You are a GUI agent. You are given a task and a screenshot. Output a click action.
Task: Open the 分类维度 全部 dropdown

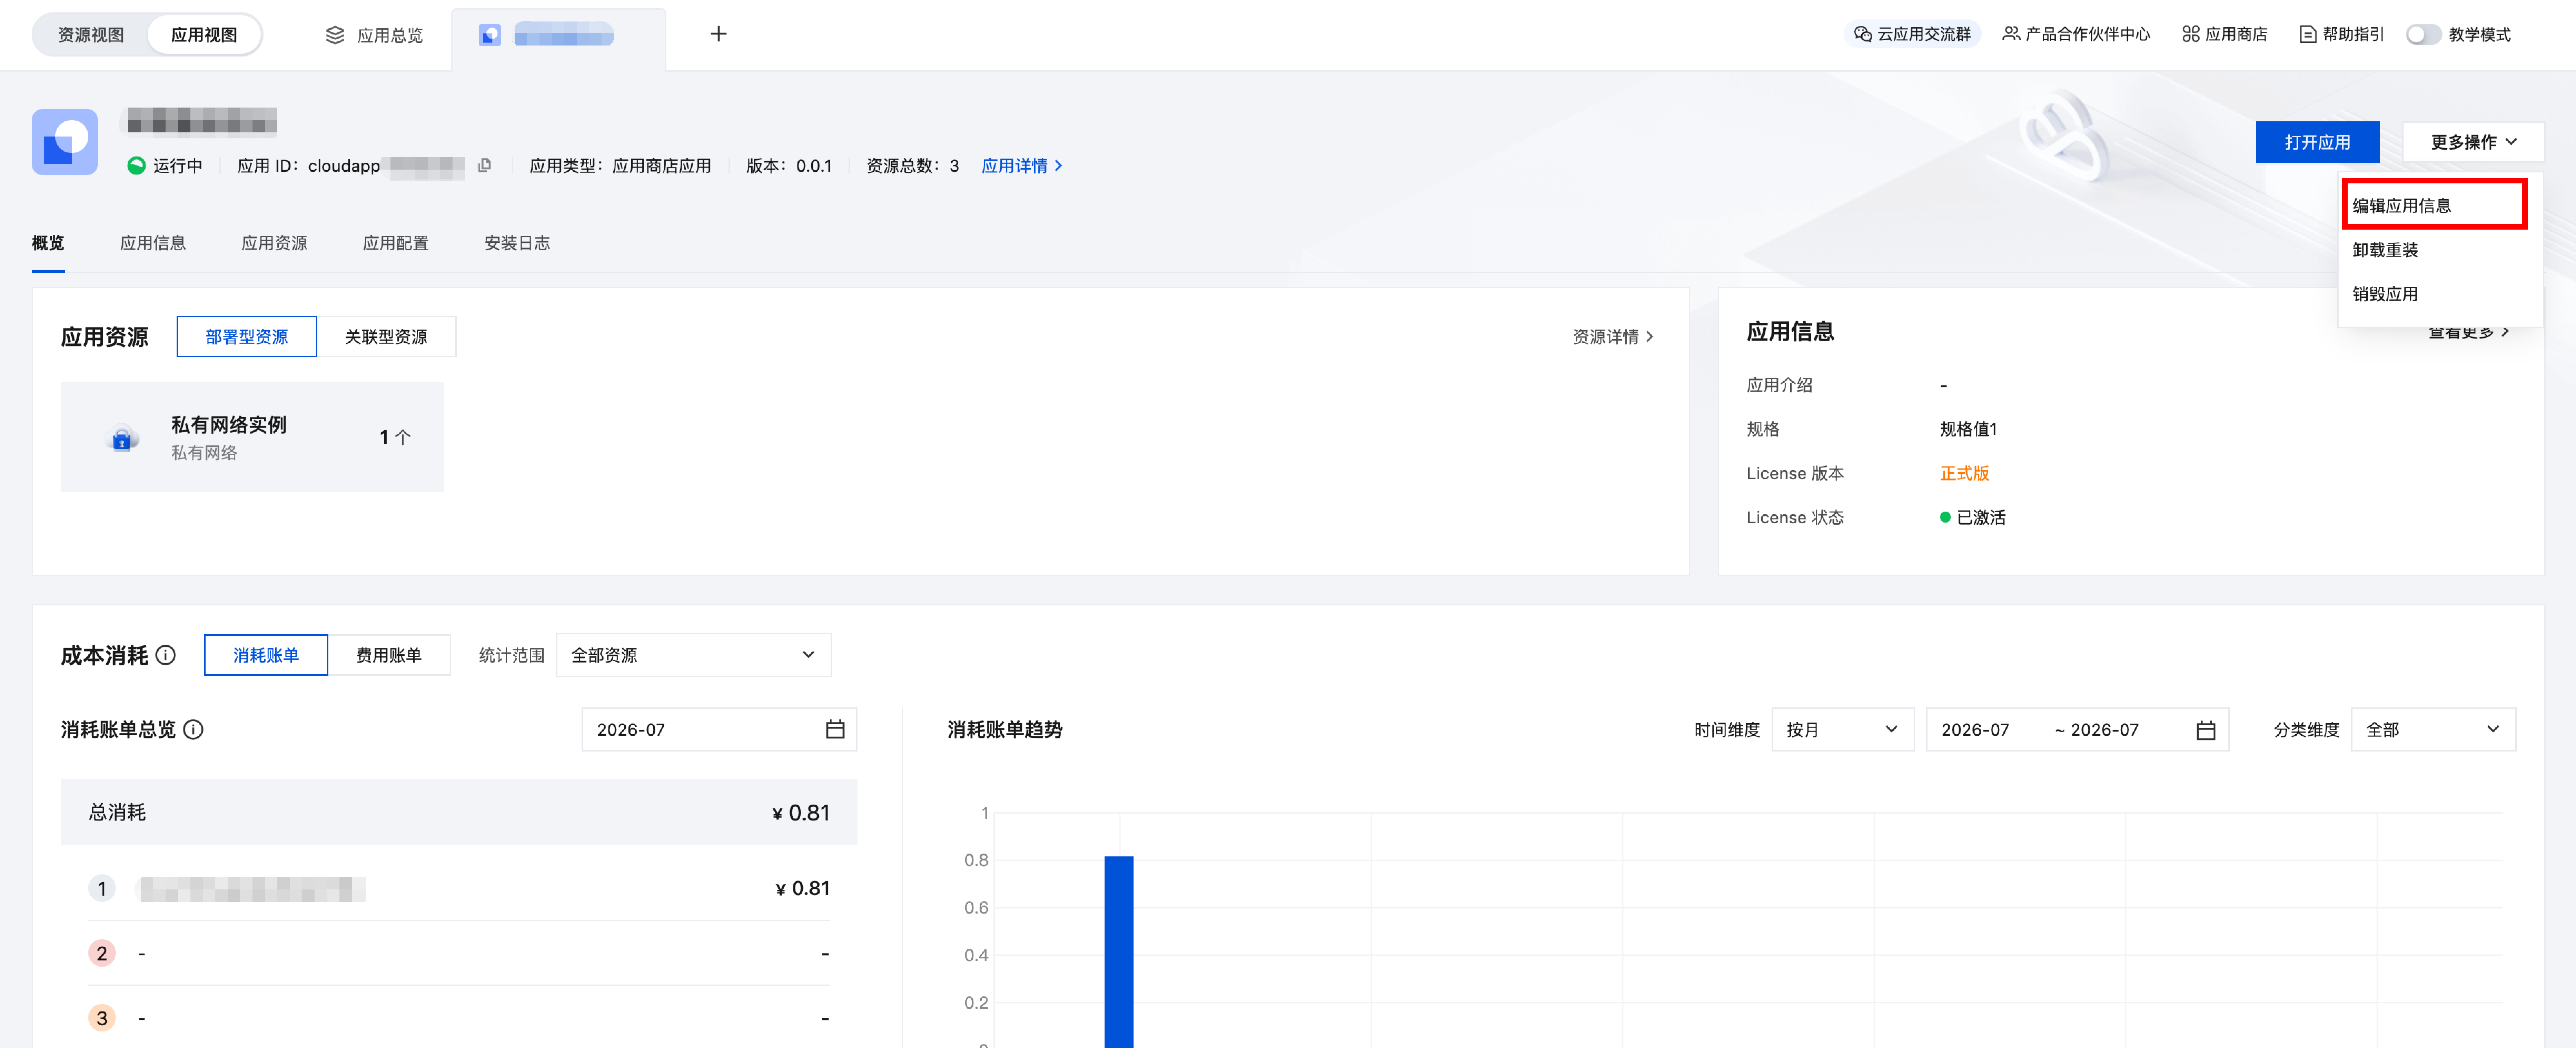2433,729
